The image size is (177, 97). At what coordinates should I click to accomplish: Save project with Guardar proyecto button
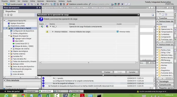[x=15, y=4]
